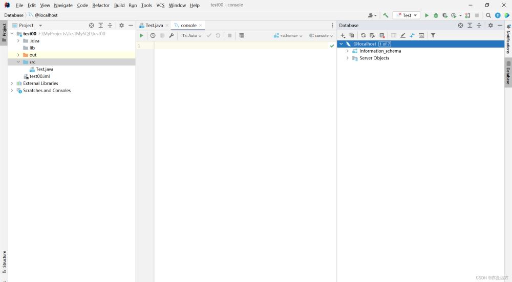This screenshot has width=512, height=282.
Task: Add new data source with plus icon
Action: pos(343,35)
